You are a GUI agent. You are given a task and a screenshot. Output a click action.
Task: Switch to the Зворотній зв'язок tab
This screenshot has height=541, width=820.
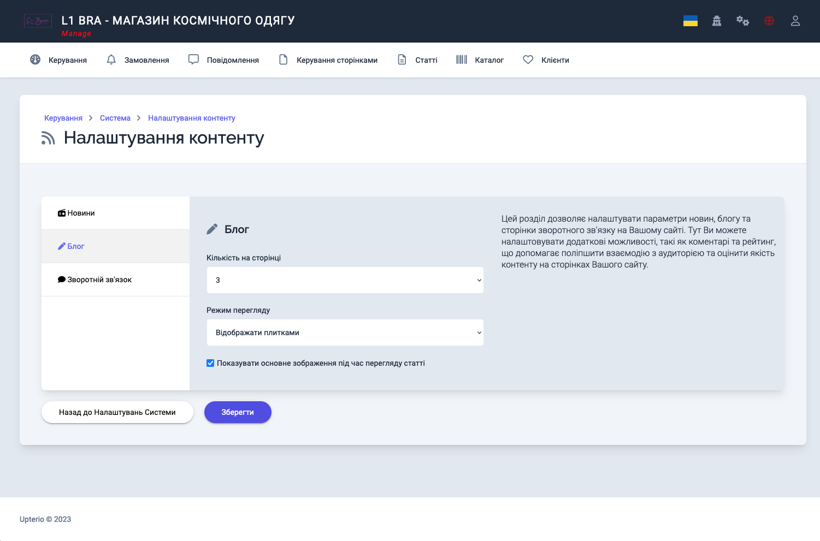115,280
